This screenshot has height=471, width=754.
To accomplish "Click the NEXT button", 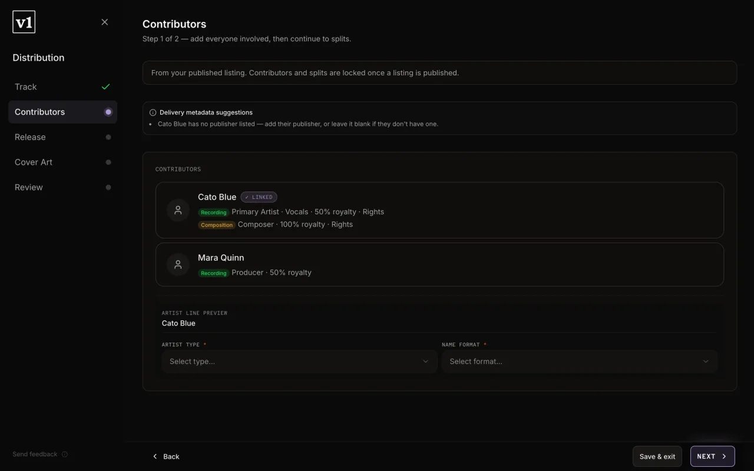I will pyautogui.click(x=712, y=456).
